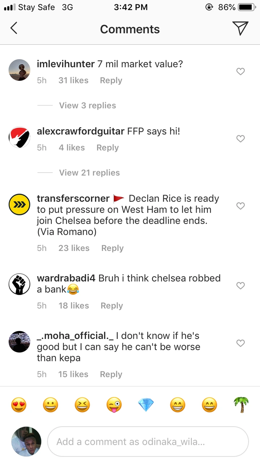This screenshot has width=260, height=462.
Task: Insert the winking tongue-out emoji
Action: [x=114, y=405]
